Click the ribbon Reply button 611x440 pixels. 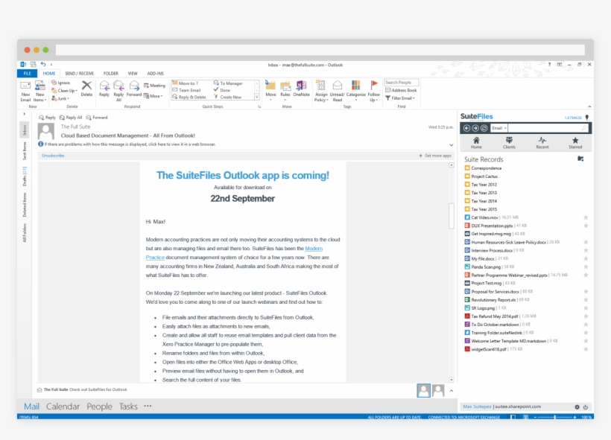tap(104, 89)
